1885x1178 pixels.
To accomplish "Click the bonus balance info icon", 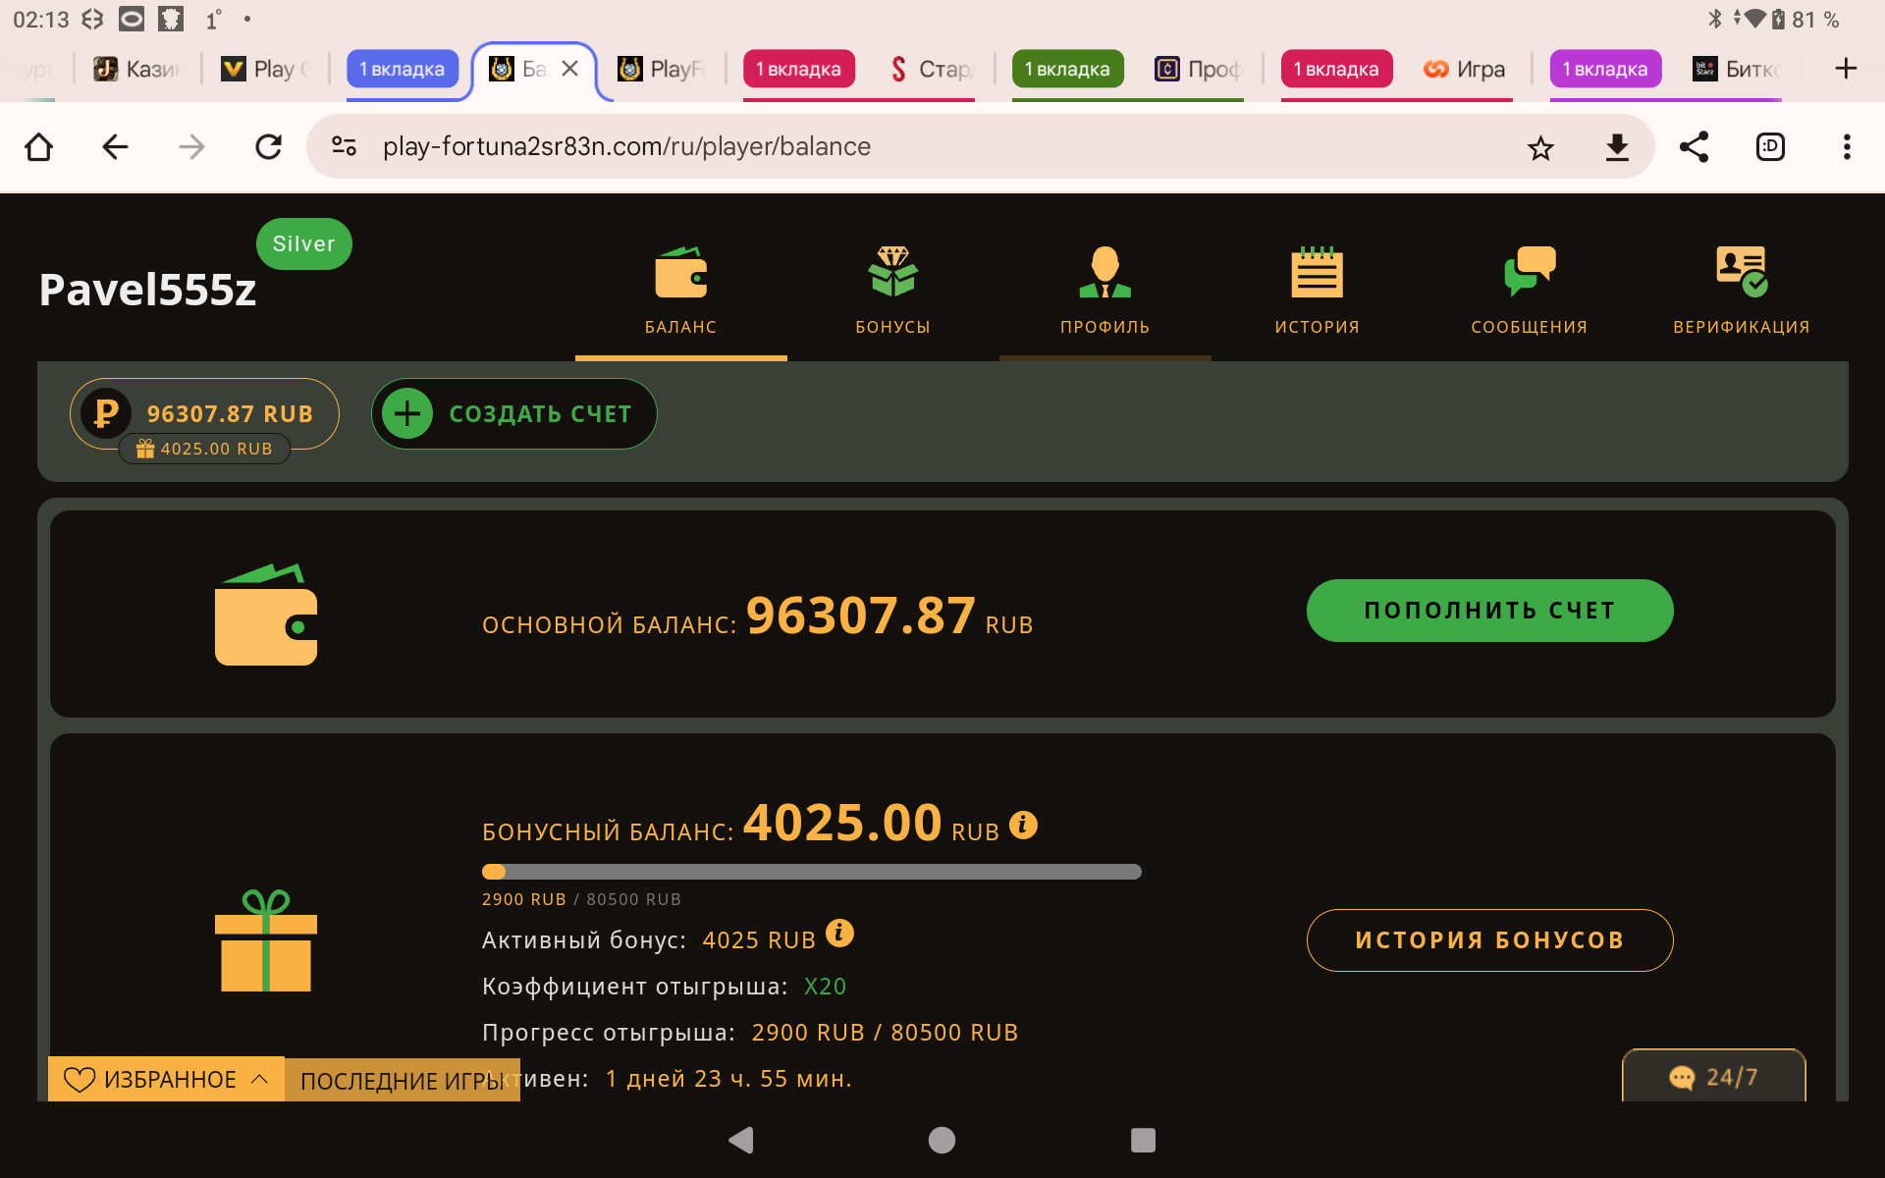I will [1023, 825].
